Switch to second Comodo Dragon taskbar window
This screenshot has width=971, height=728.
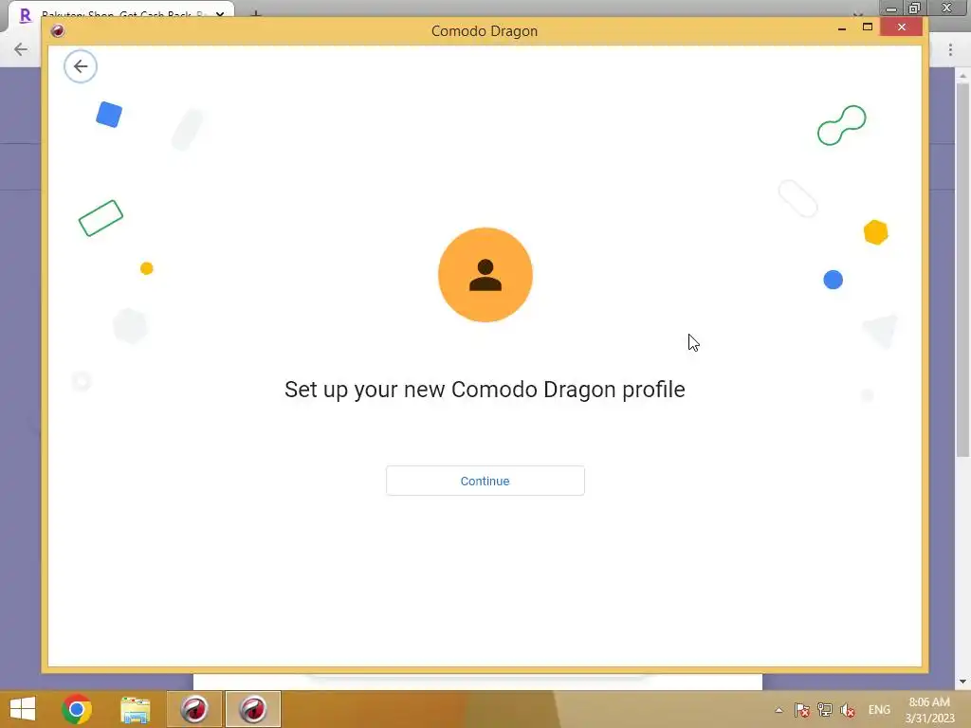(253, 709)
